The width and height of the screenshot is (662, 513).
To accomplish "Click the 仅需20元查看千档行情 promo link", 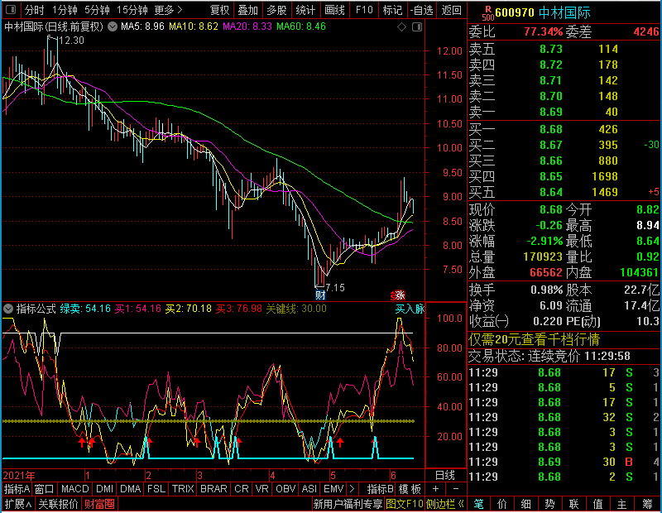I will tap(534, 339).
